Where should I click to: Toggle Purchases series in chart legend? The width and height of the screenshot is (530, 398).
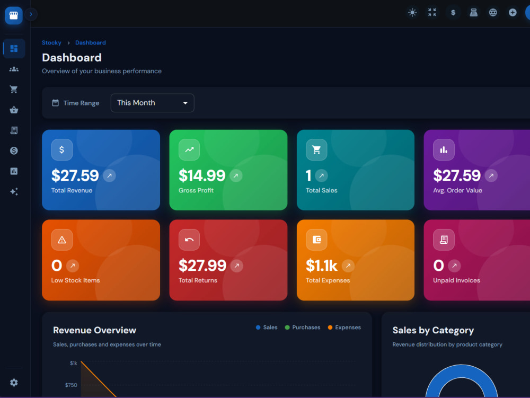click(303, 328)
